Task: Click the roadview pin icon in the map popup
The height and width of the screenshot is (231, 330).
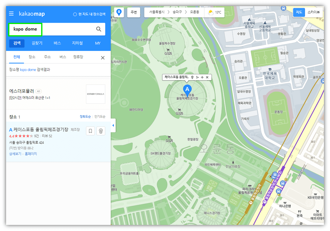Action: pos(192,77)
